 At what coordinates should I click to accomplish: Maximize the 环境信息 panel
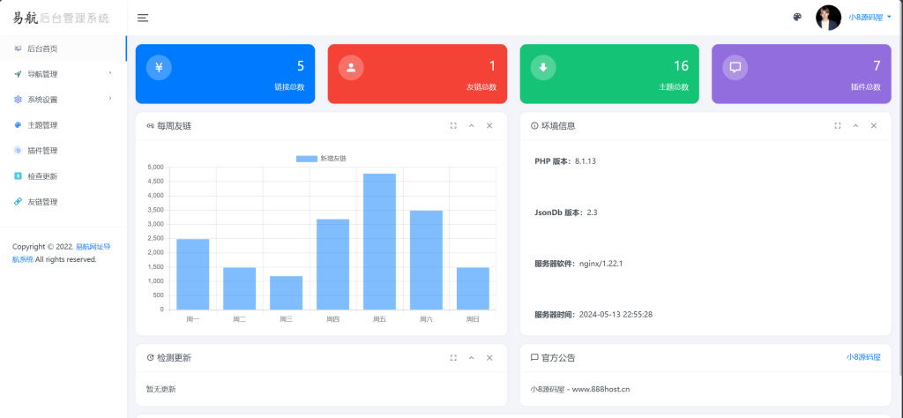[838, 126]
